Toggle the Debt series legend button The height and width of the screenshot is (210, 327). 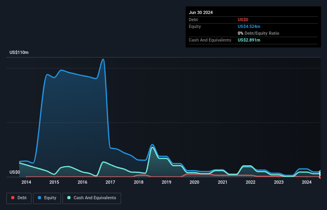point(19,198)
